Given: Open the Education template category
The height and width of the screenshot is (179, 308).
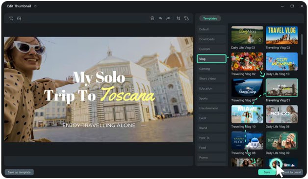Looking at the screenshot, I should tap(211, 88).
